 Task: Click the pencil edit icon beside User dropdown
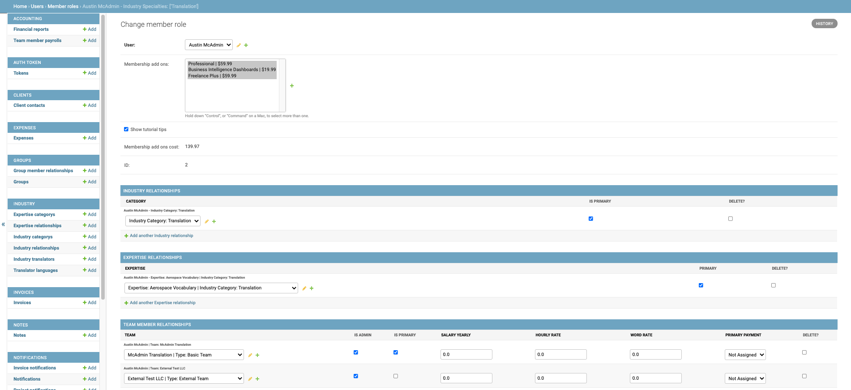point(239,45)
